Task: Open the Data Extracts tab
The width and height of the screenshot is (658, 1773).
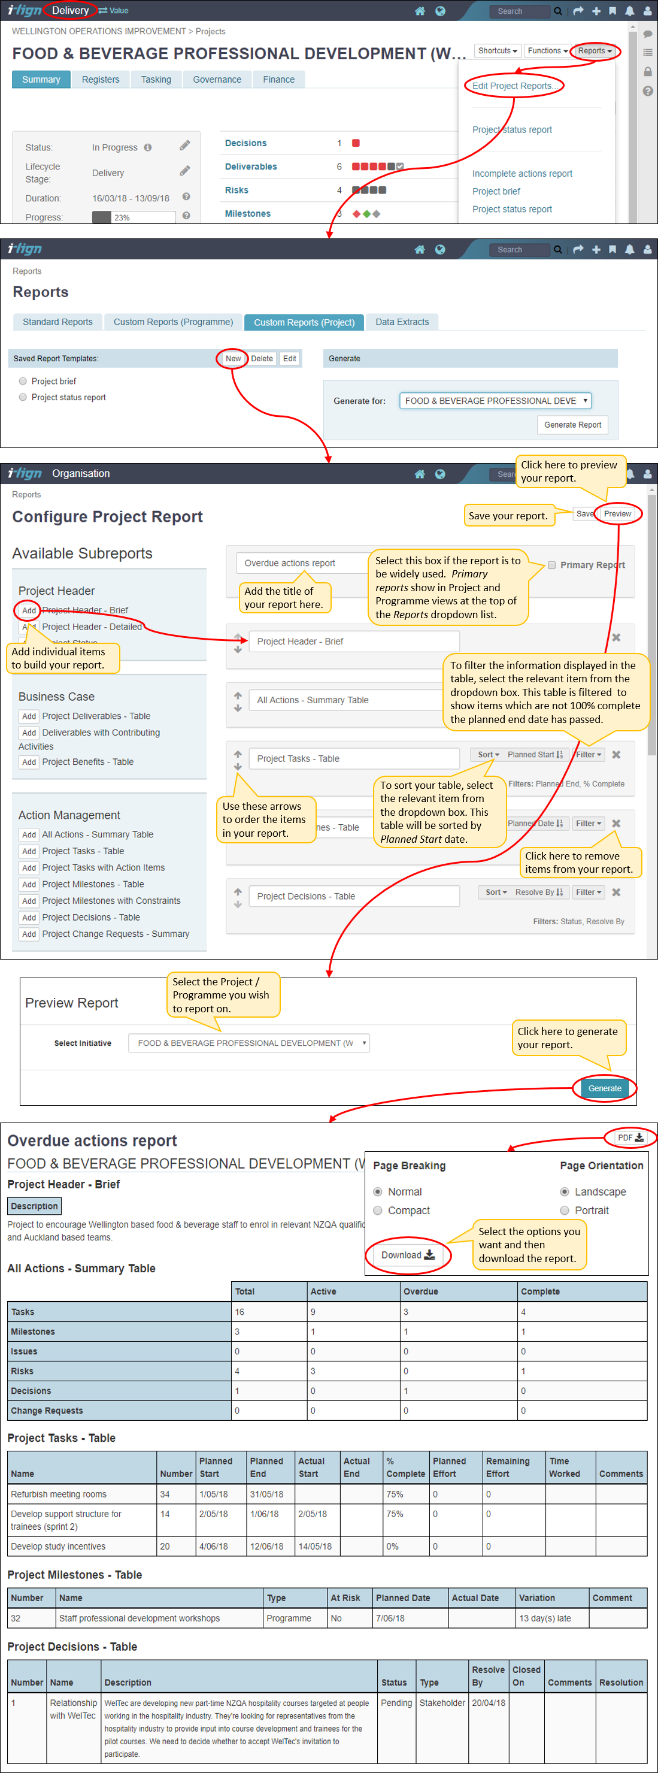Action: click(x=402, y=322)
